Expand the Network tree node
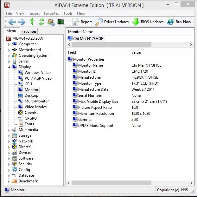Viewport: 197px width, 197px height. (x=9, y=141)
